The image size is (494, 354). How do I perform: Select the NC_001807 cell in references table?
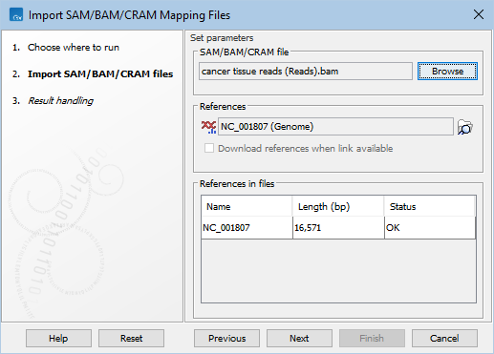pos(247,228)
